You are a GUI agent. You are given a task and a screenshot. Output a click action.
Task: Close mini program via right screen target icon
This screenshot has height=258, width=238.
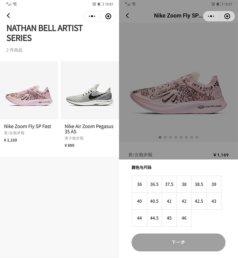[227, 16]
